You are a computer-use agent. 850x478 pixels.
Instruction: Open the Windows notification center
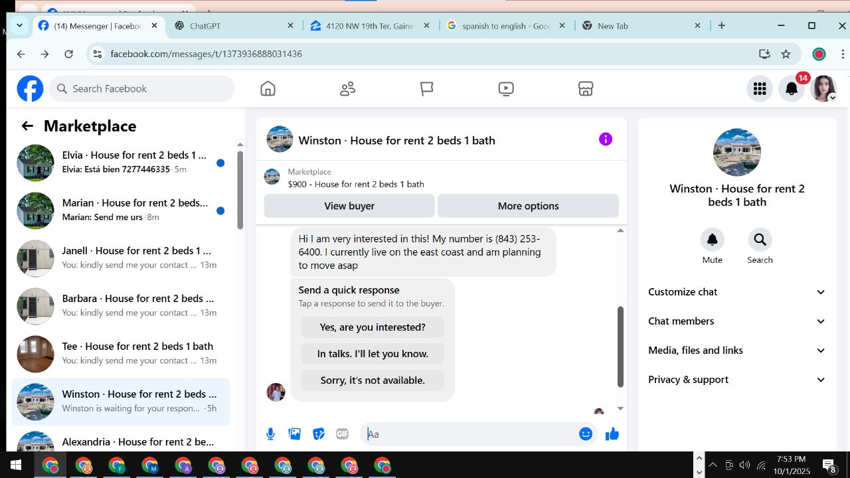tap(829, 465)
